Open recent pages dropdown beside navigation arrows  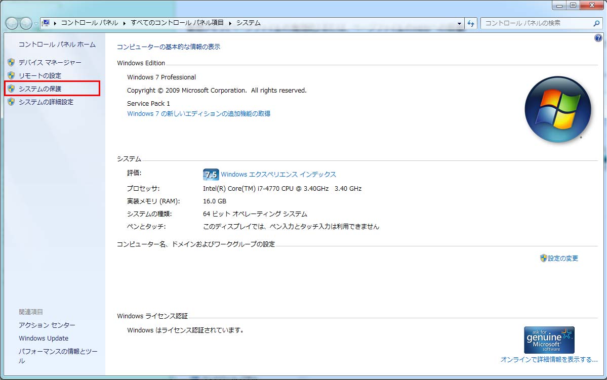pyautogui.click(x=36, y=24)
